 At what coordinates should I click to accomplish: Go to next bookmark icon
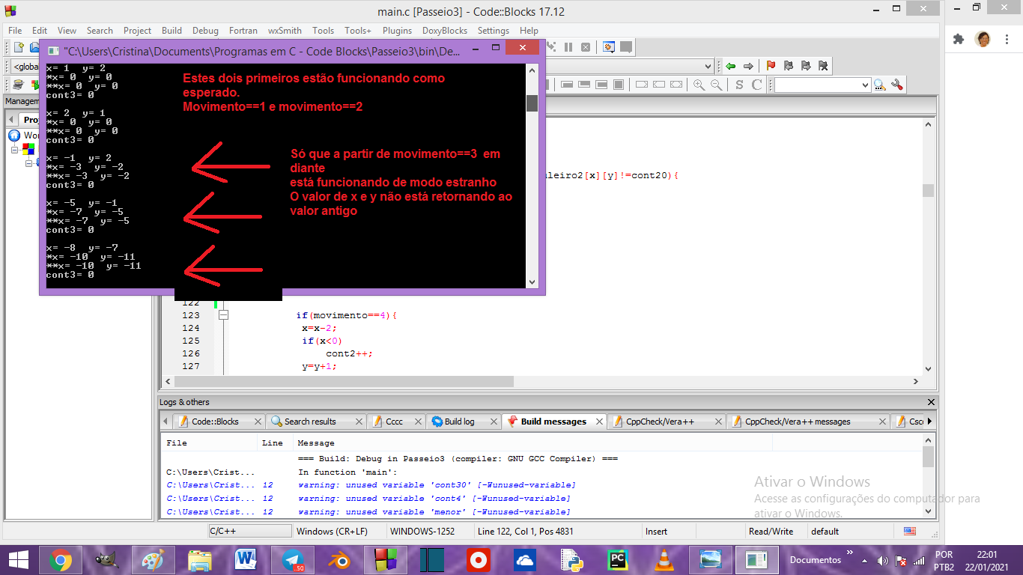[806, 66]
